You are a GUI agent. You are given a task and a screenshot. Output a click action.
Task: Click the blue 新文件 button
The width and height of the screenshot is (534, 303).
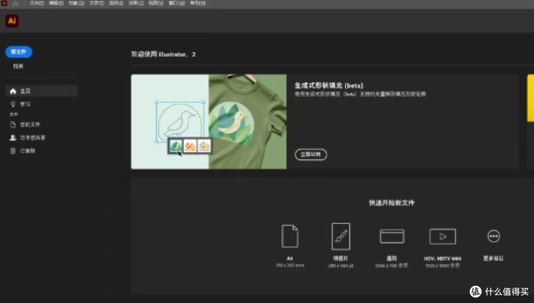(19, 52)
